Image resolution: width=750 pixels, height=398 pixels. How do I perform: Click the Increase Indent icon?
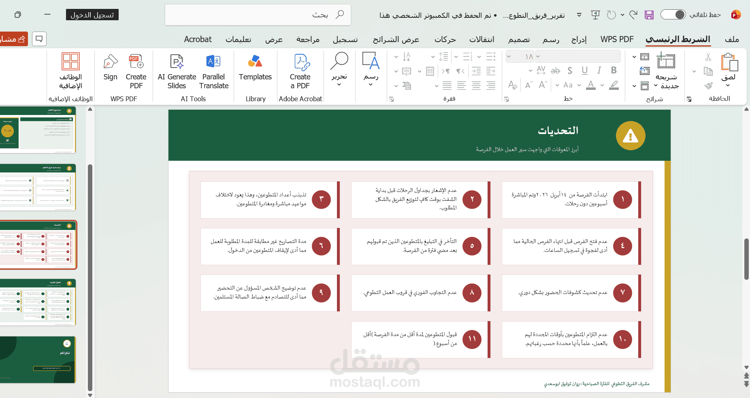point(476,71)
